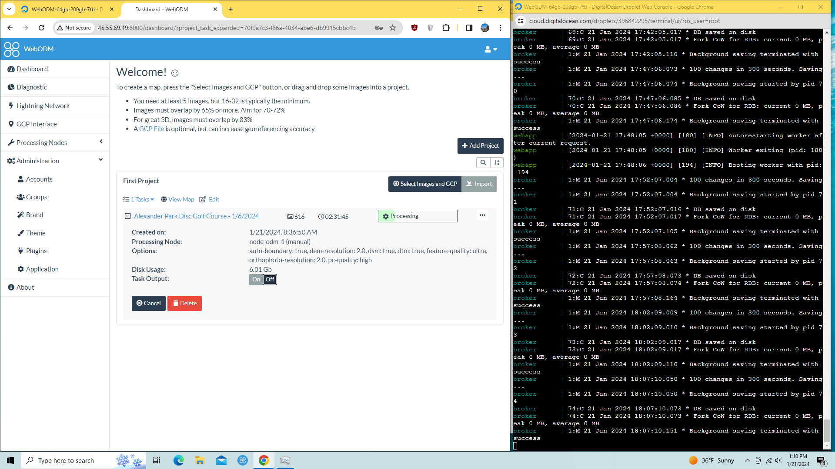This screenshot has width=835, height=469.
Task: Select Accounts in Administration sidebar
Action: click(x=39, y=179)
